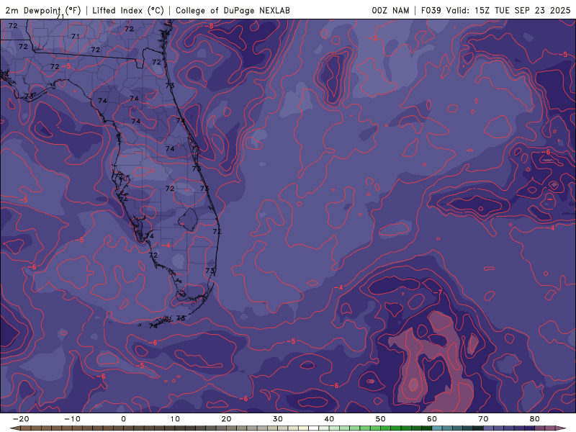Click the 20 tick label on color scale
Image resolution: width=576 pixels, height=432 pixels.
pyautogui.click(x=226, y=419)
